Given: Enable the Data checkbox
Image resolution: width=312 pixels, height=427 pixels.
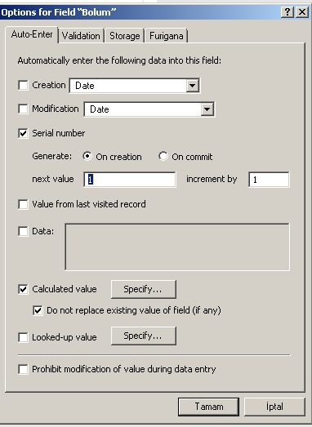Looking at the screenshot, I should pos(23,232).
